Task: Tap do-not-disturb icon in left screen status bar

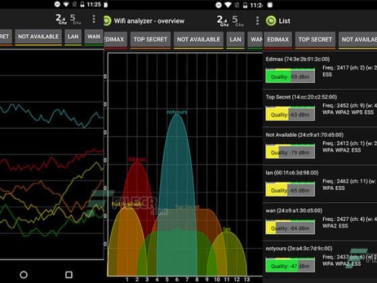Action: (57, 4)
